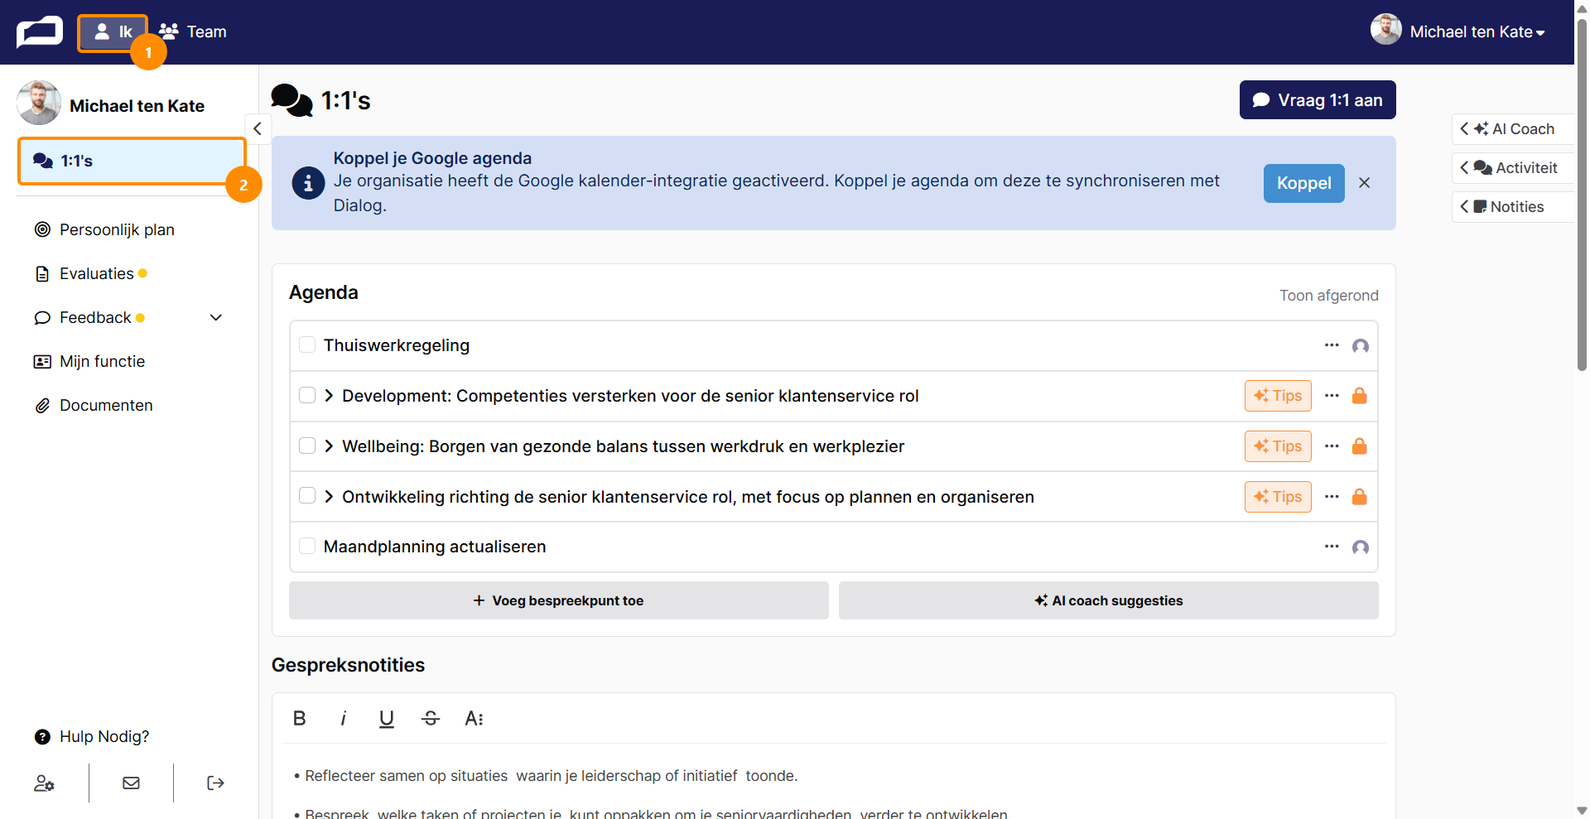Click the Maandplanning visibility person icon
The image size is (1590, 819).
click(1360, 547)
